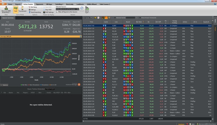
Task: Click Stop HUD
Action: 47,10
